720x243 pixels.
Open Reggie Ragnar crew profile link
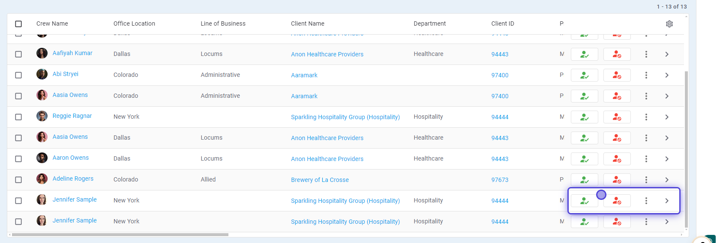[x=72, y=116]
